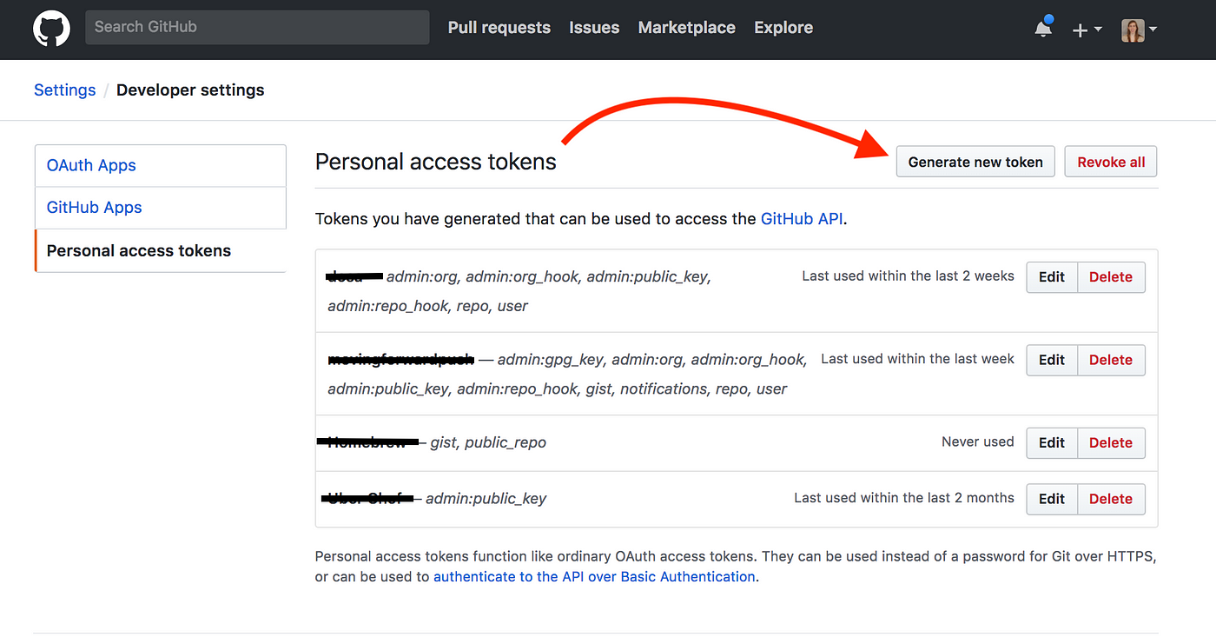Select OAuth Apps in sidebar
Screen dimensions: 1216x644
[161, 165]
